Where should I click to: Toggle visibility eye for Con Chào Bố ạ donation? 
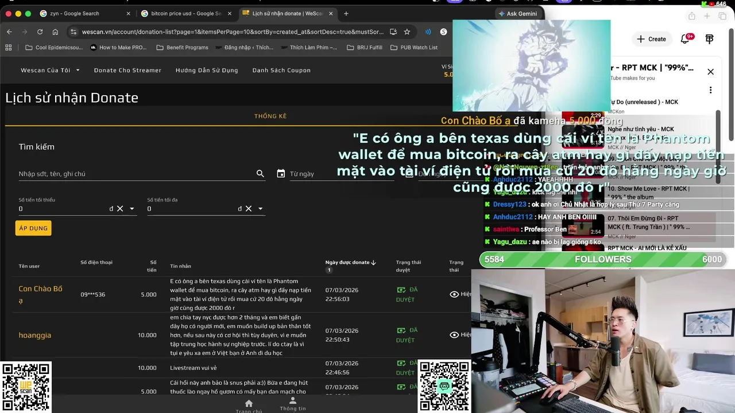pos(454,294)
